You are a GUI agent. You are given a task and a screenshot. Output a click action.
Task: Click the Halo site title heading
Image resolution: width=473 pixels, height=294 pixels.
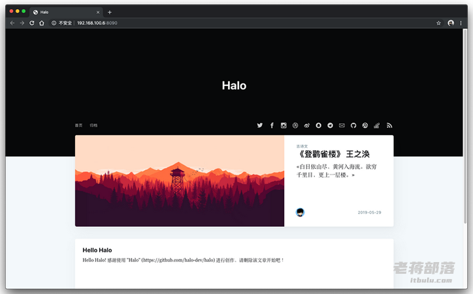[x=234, y=86]
